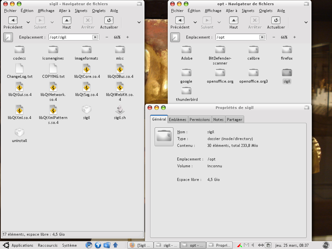The image size is (332, 249).
Task: Toggle location edit mode in sigil window
Action: click(8, 37)
